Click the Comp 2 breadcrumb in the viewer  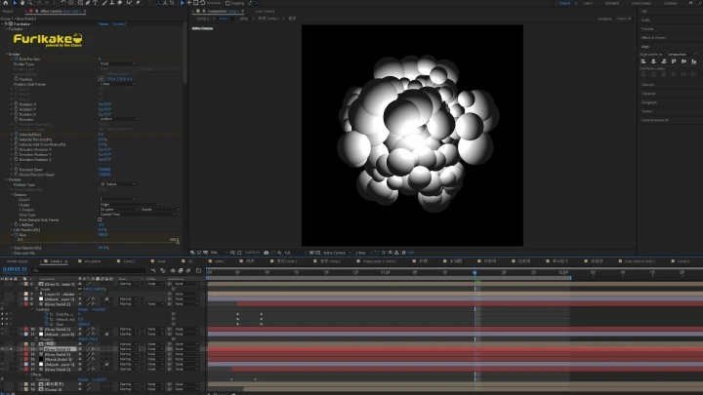(x=203, y=19)
